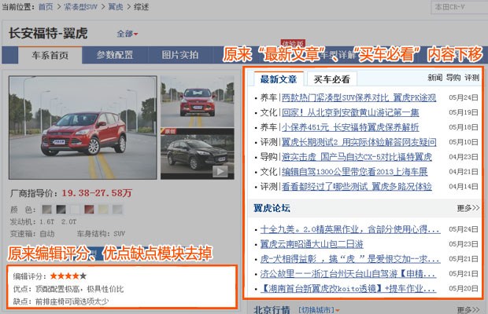Viewport: 488px width, 314px height.
Task: Open forum post 十全九美。2.0精英黑作业
Action: 350,229
